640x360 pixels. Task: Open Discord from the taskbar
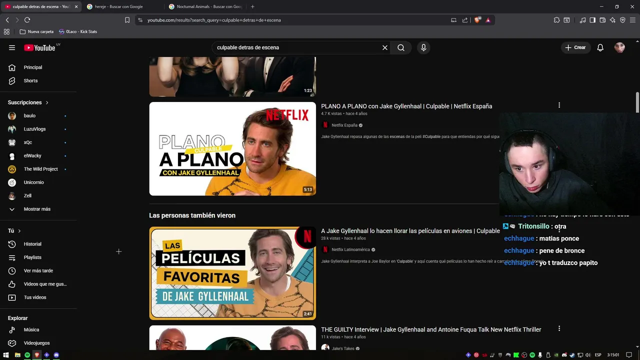(x=56, y=355)
